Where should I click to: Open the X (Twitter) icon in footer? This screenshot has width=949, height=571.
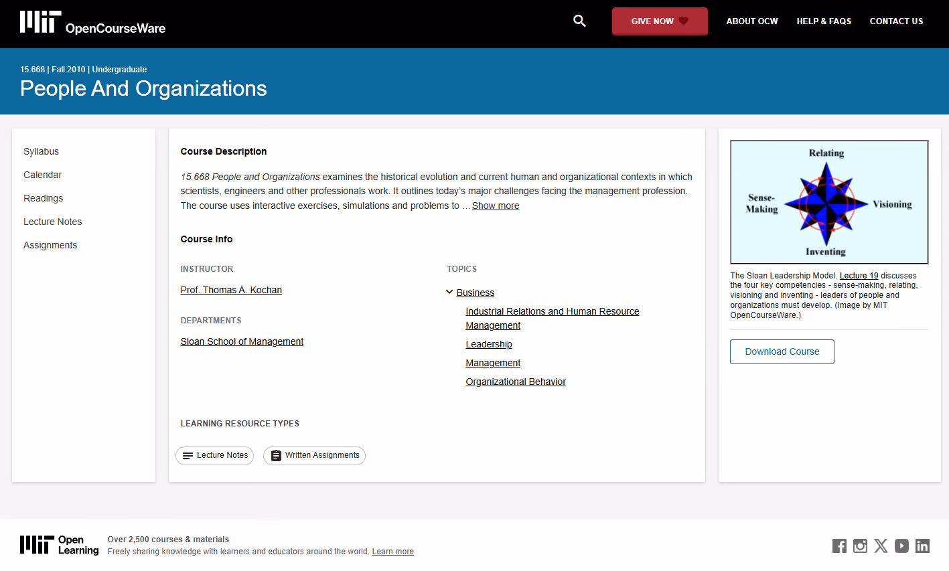881,546
